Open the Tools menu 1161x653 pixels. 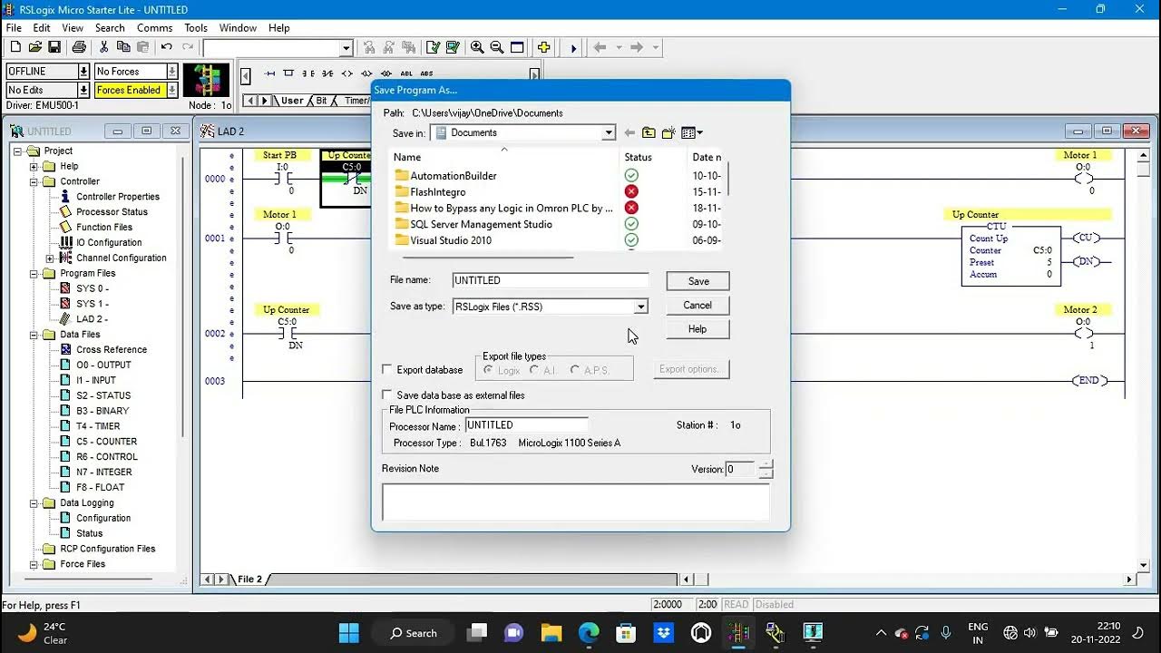[195, 28]
